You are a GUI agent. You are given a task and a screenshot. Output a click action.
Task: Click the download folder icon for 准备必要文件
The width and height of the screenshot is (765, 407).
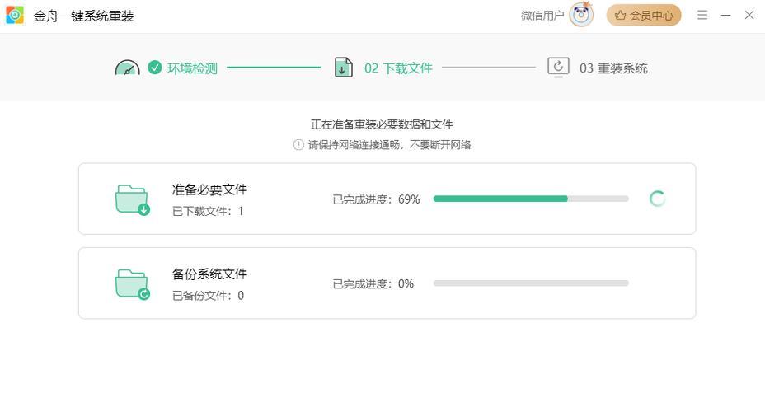tap(132, 200)
